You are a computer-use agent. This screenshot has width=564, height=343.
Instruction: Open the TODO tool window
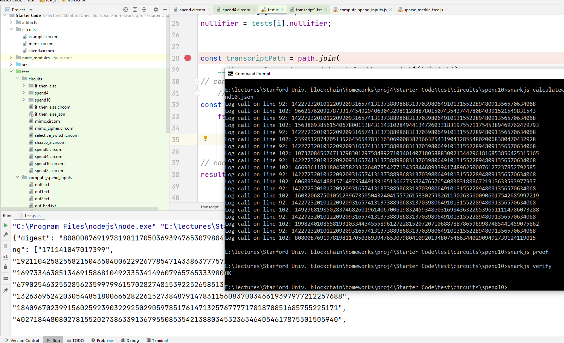tap(75, 340)
